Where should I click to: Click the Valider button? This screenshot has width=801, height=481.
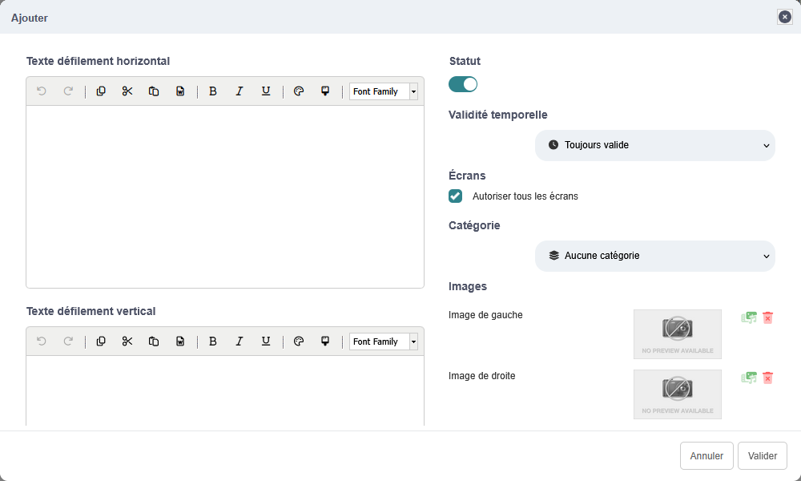pyautogui.click(x=762, y=455)
